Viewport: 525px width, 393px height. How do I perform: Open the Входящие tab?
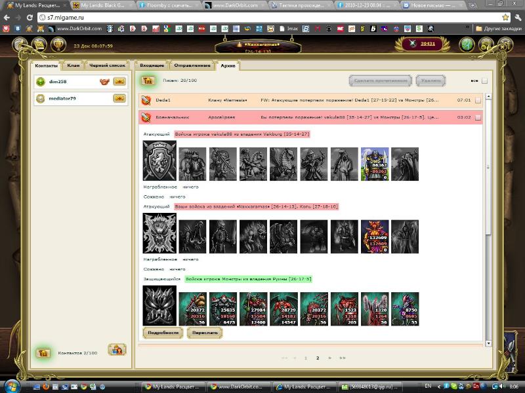[152, 65]
